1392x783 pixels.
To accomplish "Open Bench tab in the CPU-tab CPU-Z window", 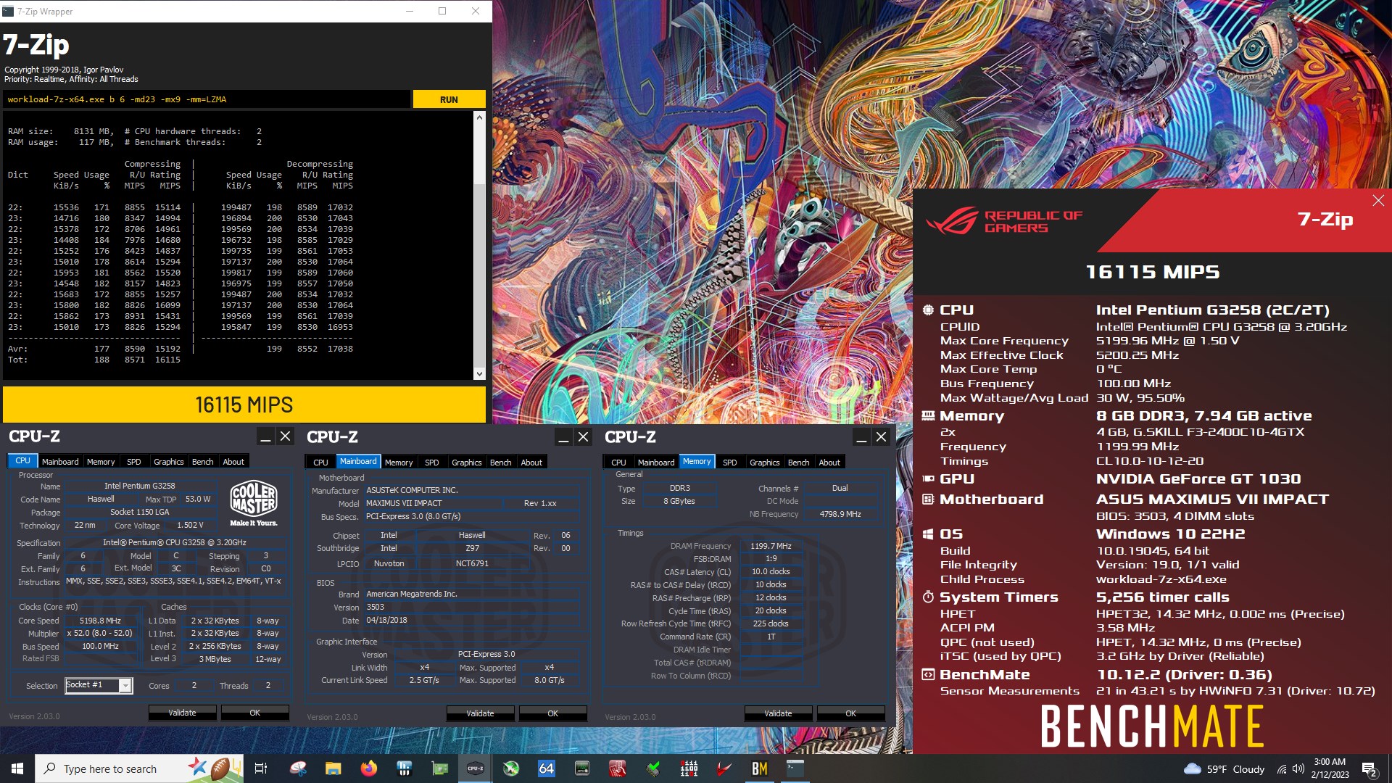I will click(203, 462).
